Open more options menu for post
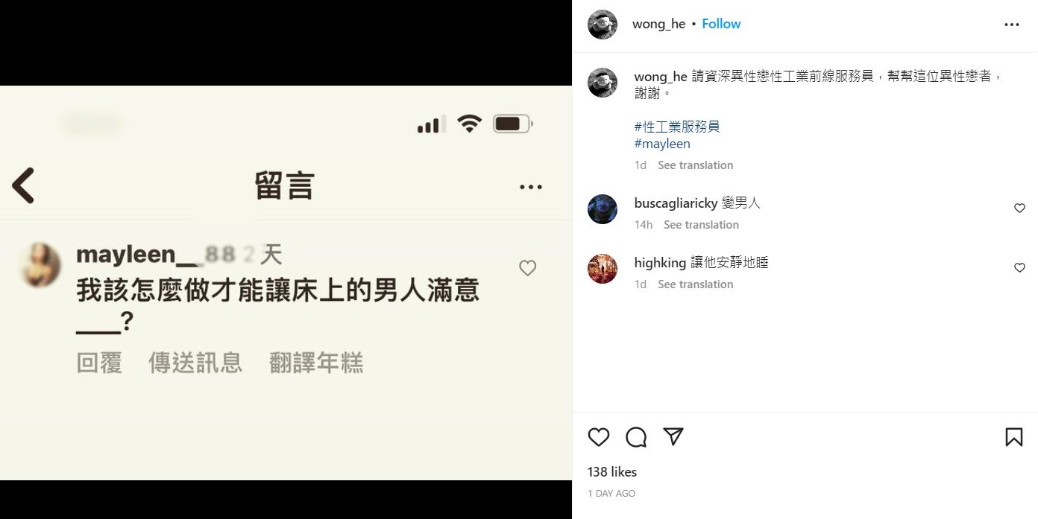The width and height of the screenshot is (1038, 519). [1012, 25]
